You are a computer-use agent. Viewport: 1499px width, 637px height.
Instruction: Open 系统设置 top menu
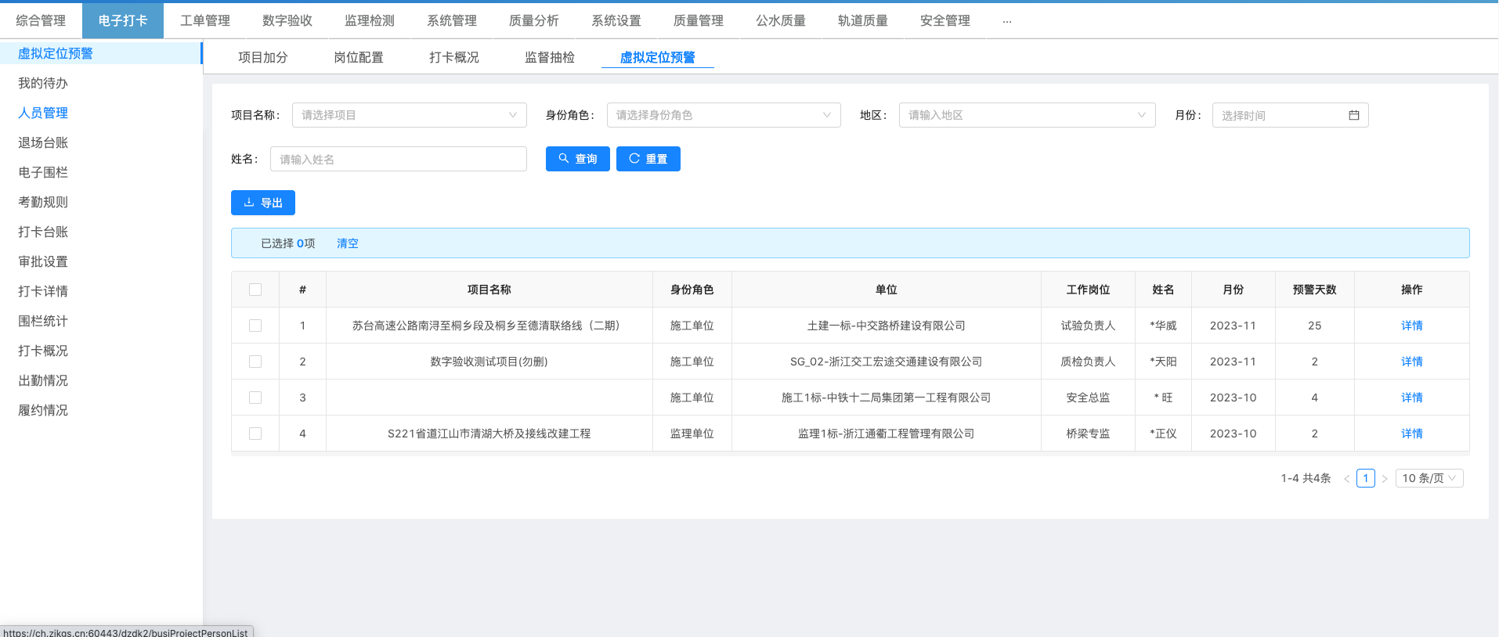(616, 21)
